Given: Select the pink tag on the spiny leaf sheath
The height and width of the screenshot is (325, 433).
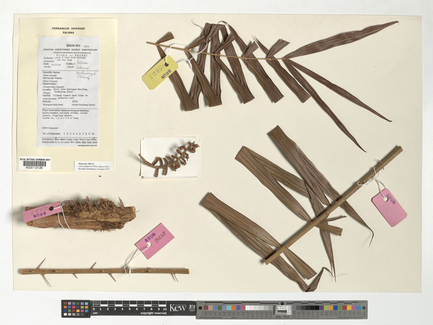Looking at the screenshot, I should click(42, 212).
